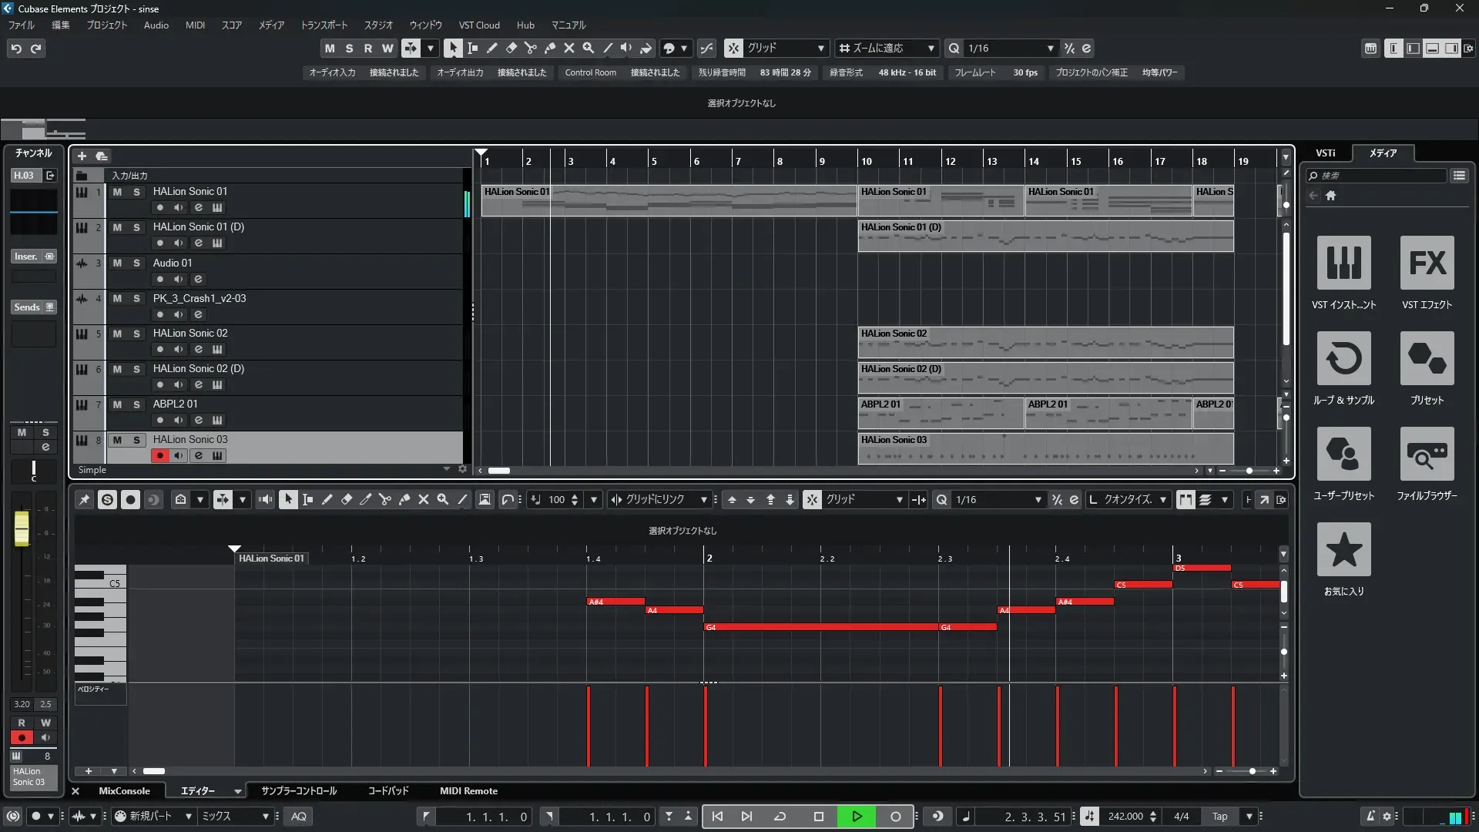Viewport: 1479px width, 832px height.
Task: Open the Transport menu
Action: click(x=324, y=25)
